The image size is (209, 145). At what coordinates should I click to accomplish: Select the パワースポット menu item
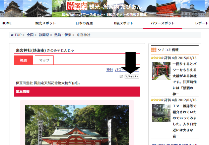pos(162,23)
